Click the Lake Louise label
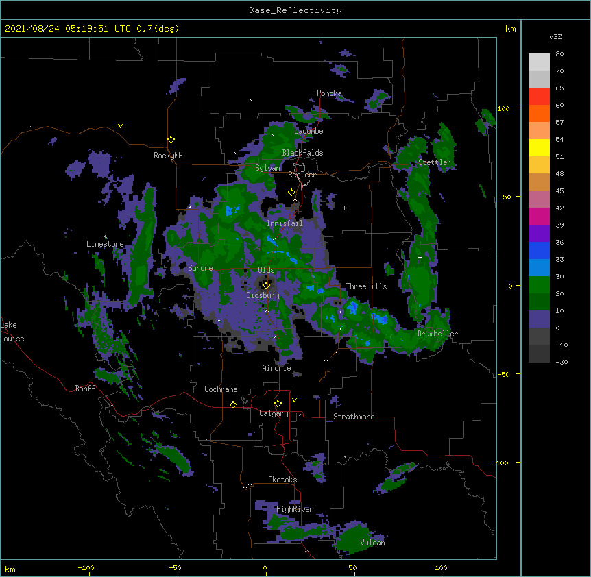Screen dimensions: 591x577 (x=12, y=332)
